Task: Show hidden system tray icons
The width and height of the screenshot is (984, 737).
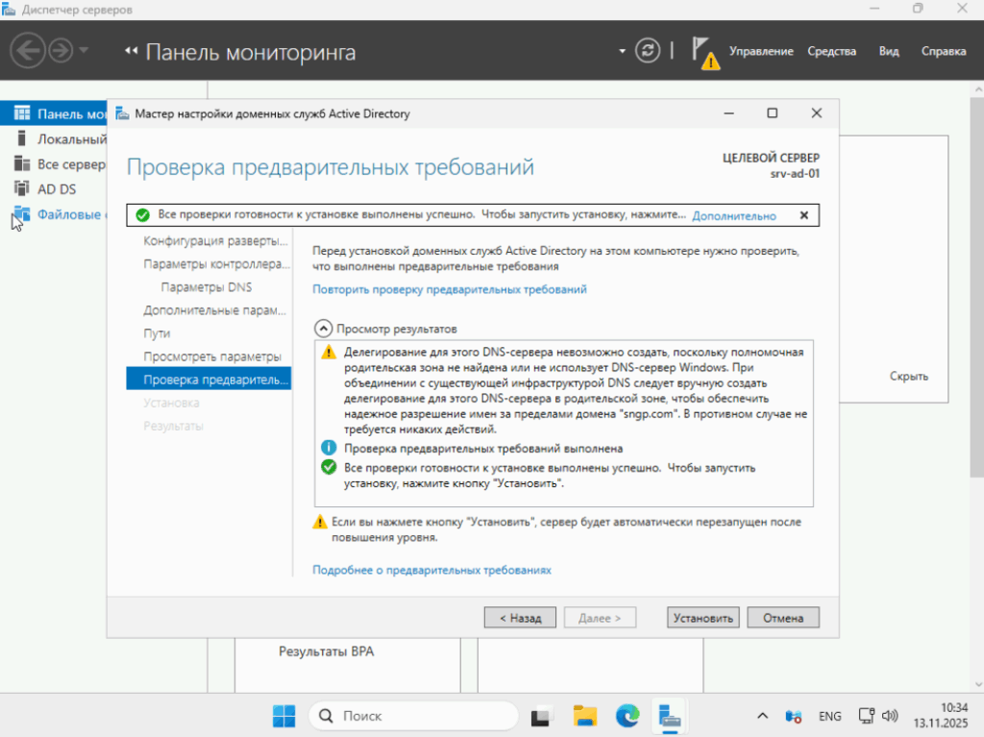Action: [763, 716]
